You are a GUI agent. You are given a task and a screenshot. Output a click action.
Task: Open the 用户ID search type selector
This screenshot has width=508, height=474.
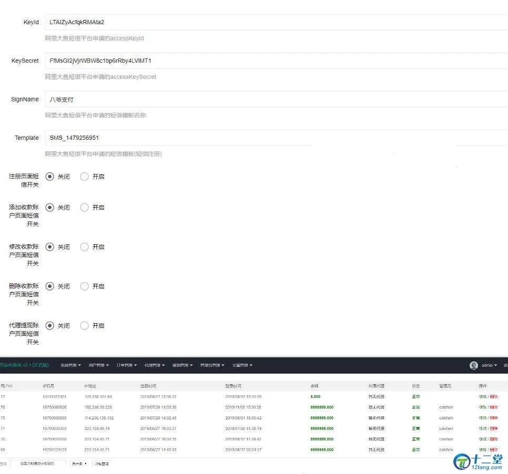pyautogui.click(x=79, y=463)
